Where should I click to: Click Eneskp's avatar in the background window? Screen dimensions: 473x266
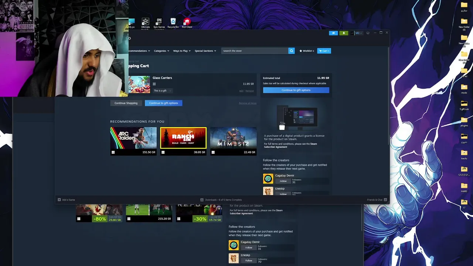tap(234, 258)
